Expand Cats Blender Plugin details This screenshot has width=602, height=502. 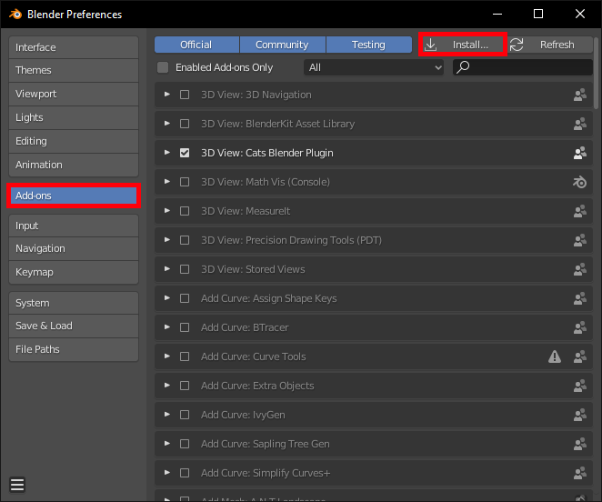click(167, 153)
